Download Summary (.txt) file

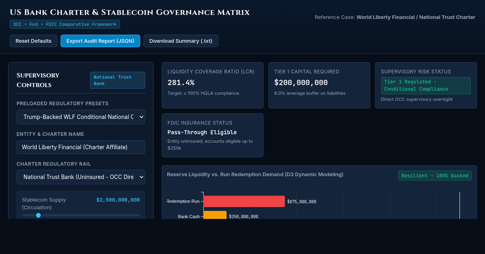(x=181, y=41)
